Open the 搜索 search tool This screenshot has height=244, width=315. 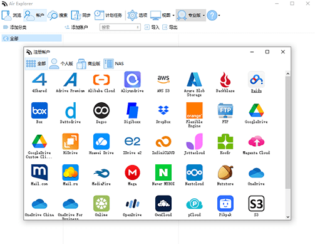click(58, 15)
